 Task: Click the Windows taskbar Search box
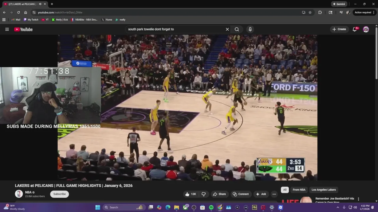click(x=124, y=207)
